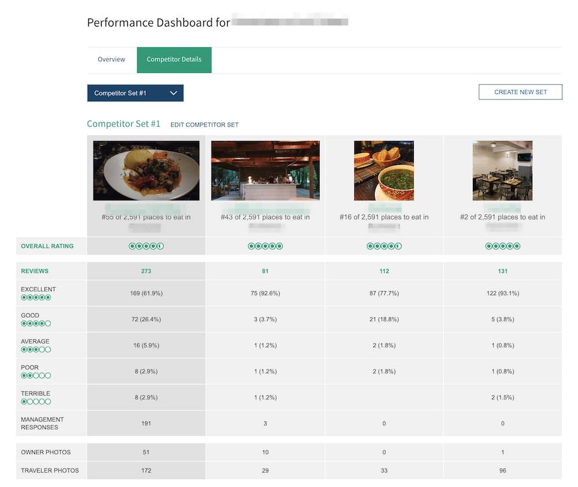Click the two-bubble icon under POOR
The height and width of the screenshot is (487, 578).
coord(36,376)
